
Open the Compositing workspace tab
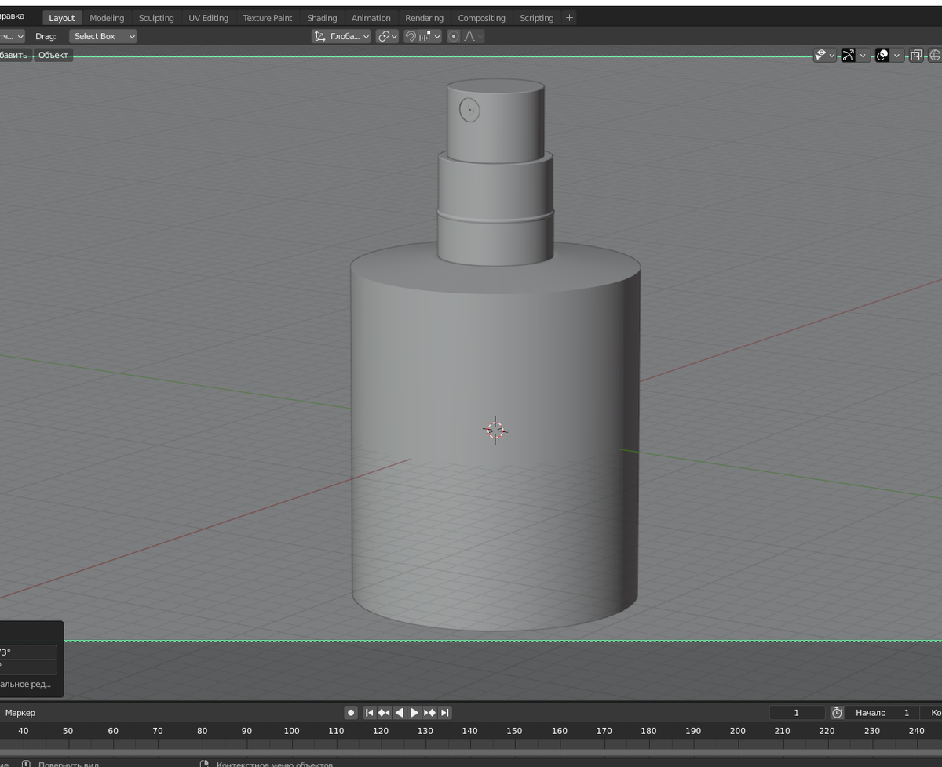point(481,18)
